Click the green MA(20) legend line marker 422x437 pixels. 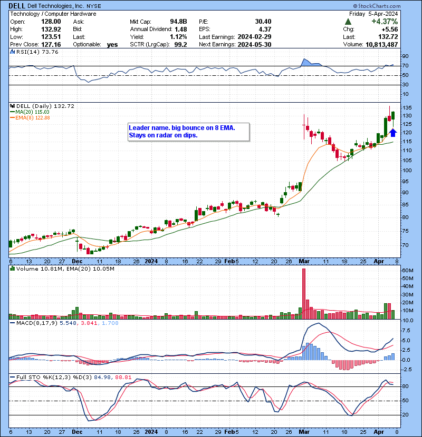click(12, 112)
